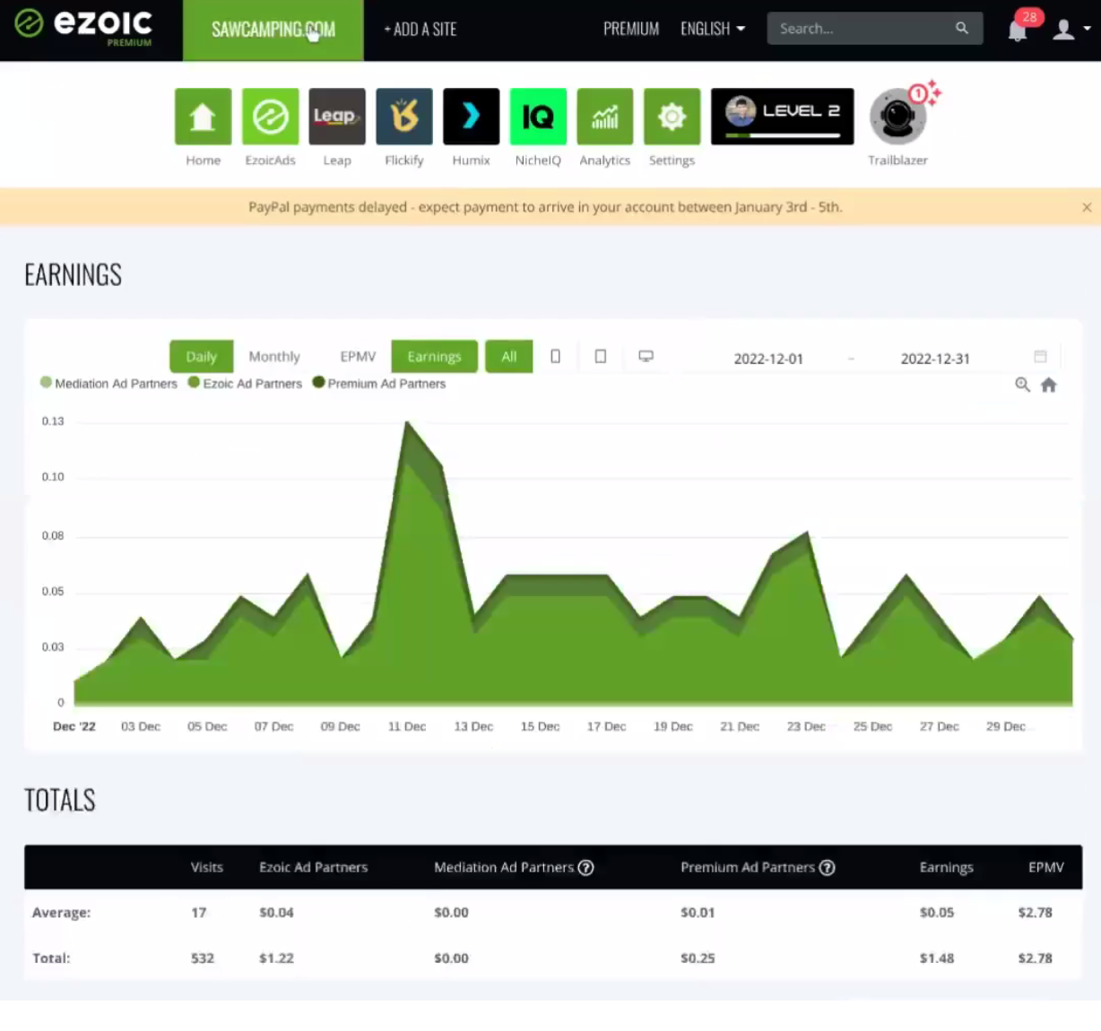Show EPMV metric on chart
This screenshot has width=1101, height=1031.
[x=358, y=356]
